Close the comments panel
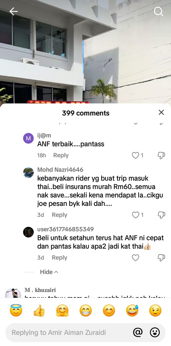Screen dimensions: 171x346 [161, 112]
